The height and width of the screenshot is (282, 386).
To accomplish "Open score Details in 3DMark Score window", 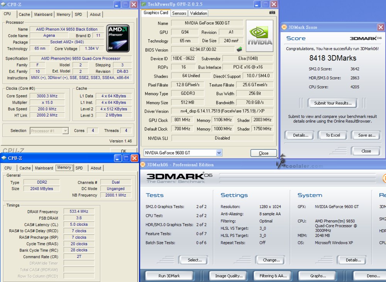I will coord(301,135).
